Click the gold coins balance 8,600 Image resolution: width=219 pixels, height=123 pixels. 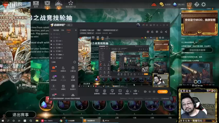point(165,4)
